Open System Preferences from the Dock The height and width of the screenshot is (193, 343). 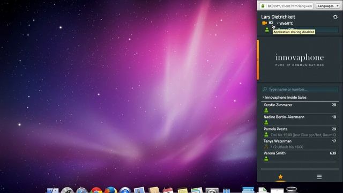pyautogui.click(x=212, y=190)
